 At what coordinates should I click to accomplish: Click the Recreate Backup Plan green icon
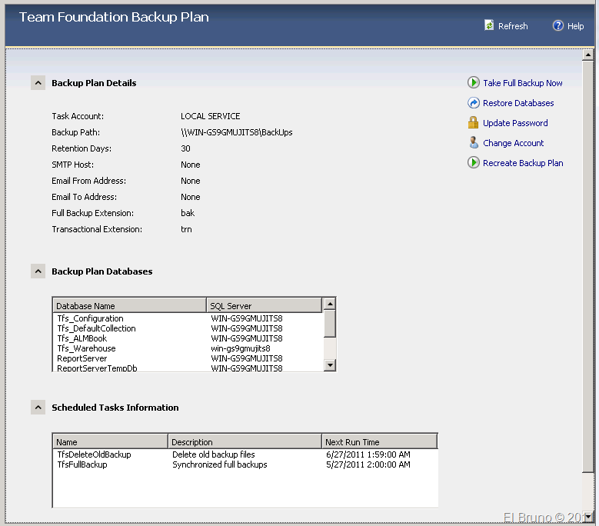474,163
